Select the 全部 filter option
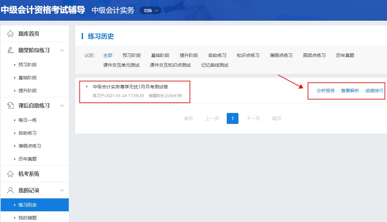387x222 pixels. click(x=108, y=55)
